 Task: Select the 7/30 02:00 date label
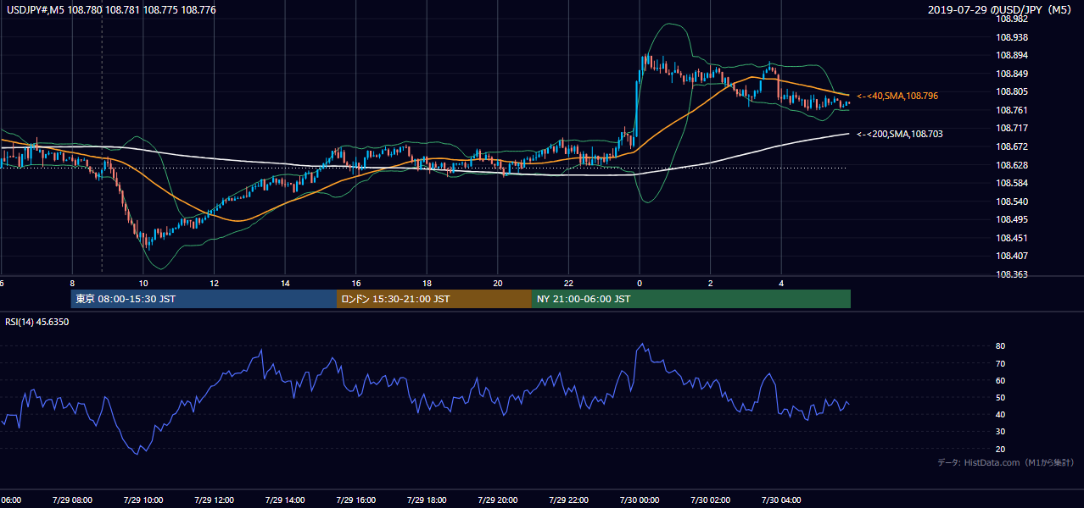pos(711,500)
